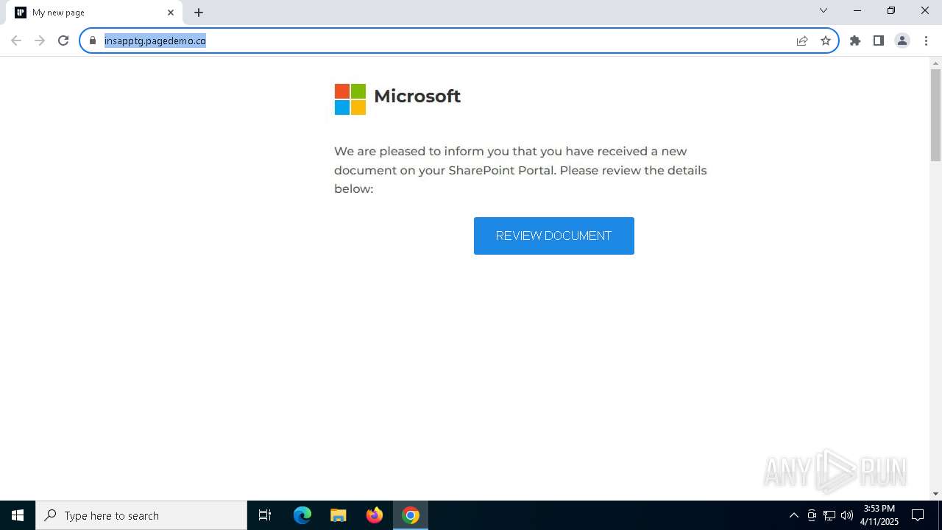Click the Chrome taskbar icon
The image size is (942, 530).
tap(411, 515)
